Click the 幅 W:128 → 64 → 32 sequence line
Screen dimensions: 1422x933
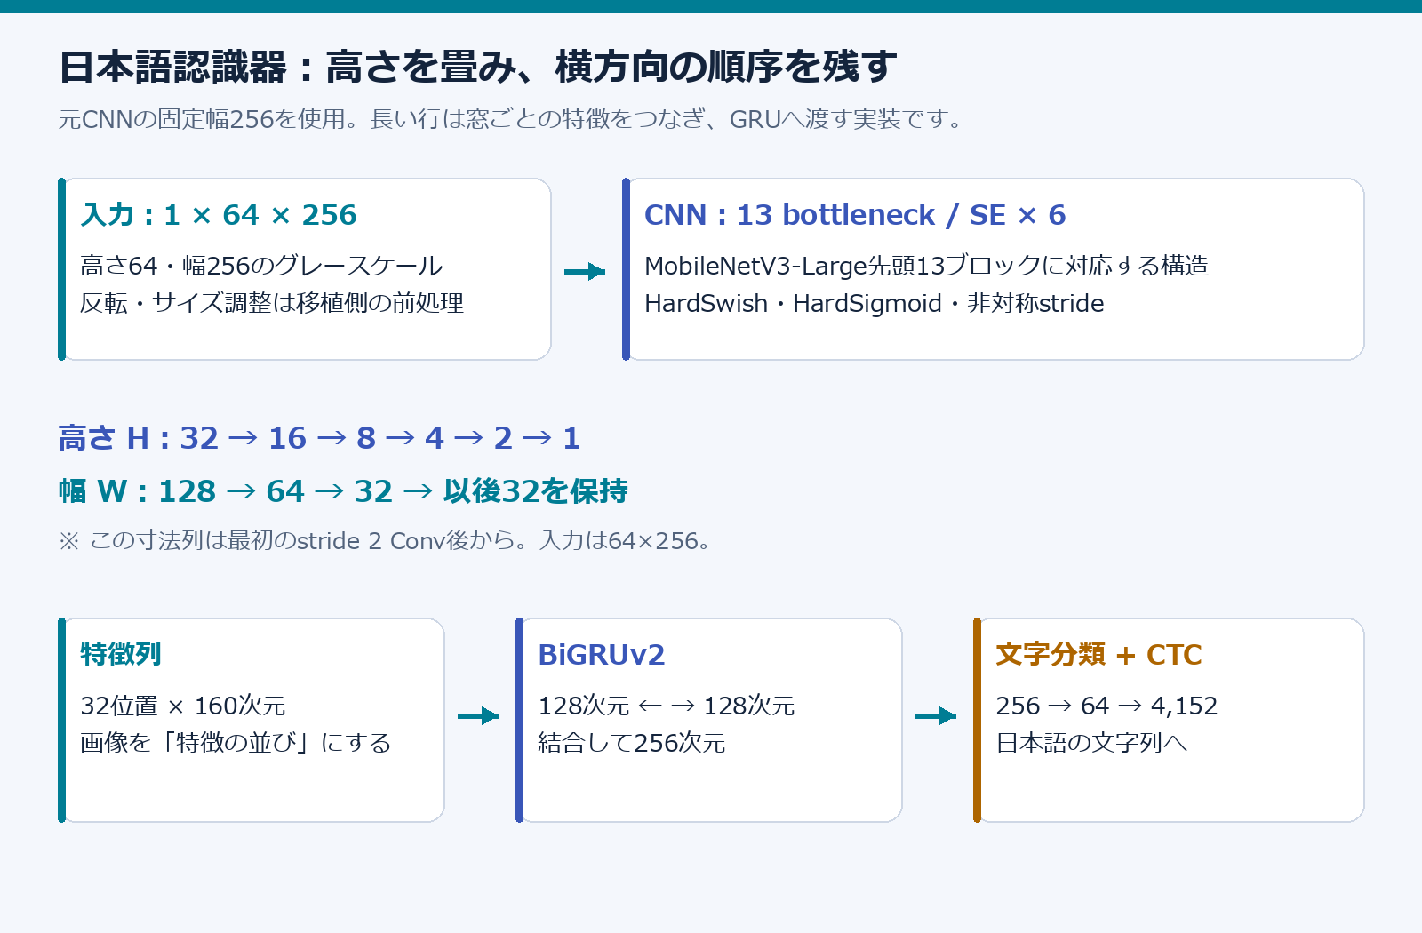click(x=343, y=491)
